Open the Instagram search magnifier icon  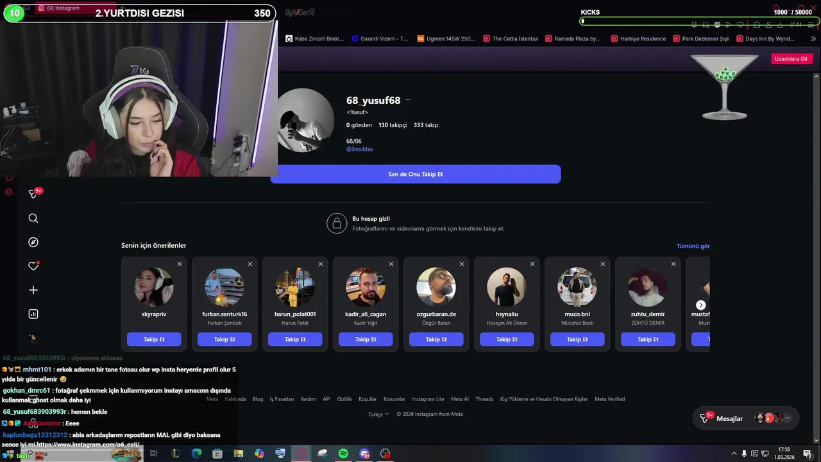(33, 218)
